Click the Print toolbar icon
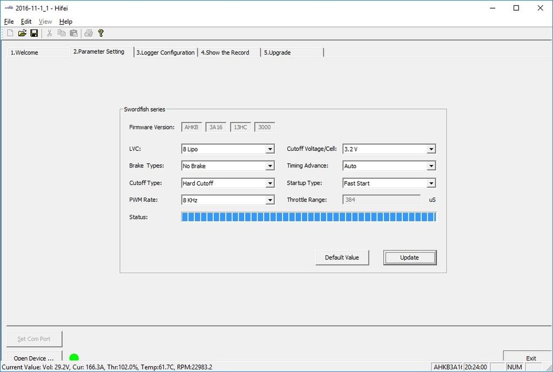This screenshot has width=553, height=372. (89, 33)
